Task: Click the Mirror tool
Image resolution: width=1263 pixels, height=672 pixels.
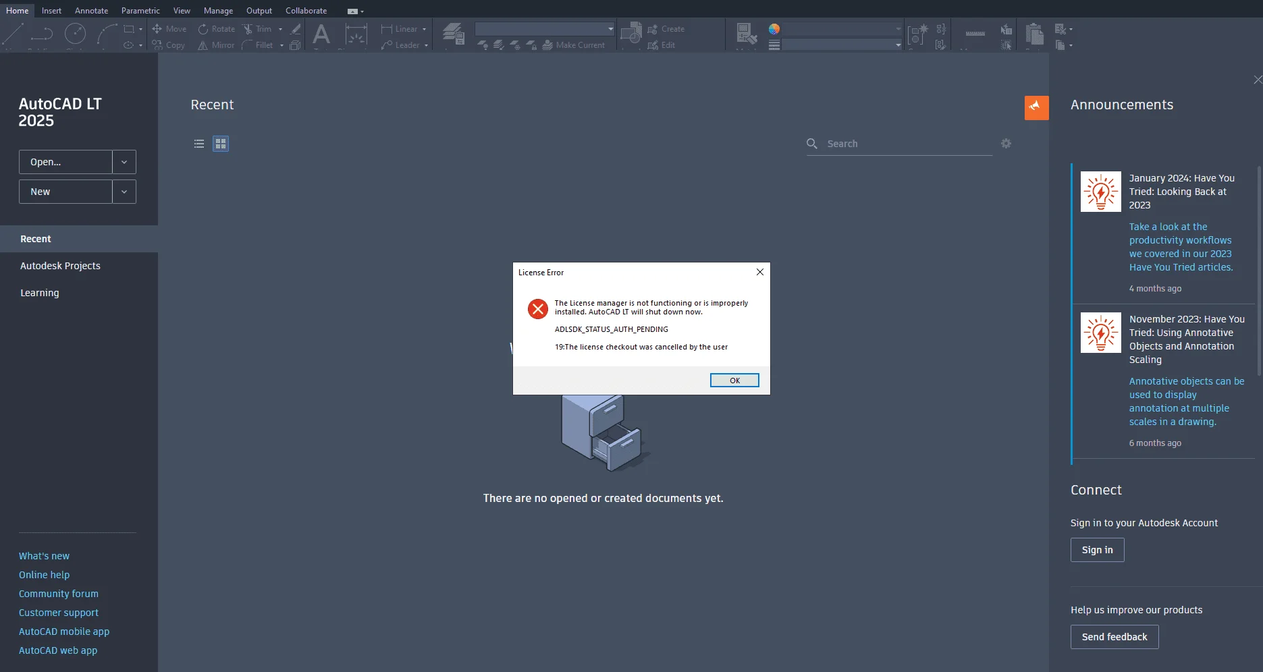Action: click(216, 45)
